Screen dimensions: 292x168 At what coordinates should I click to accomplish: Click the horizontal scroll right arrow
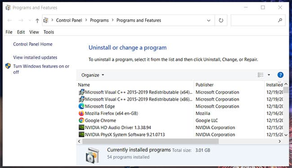click(279, 141)
